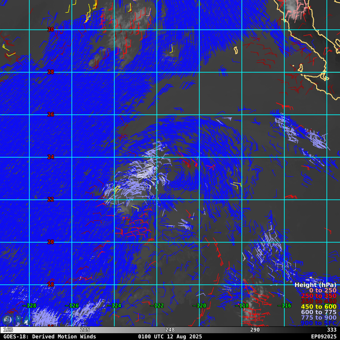This screenshot has height=340, width=340.
Task: Select the '775 to 900' legend entry
Action: point(318,318)
